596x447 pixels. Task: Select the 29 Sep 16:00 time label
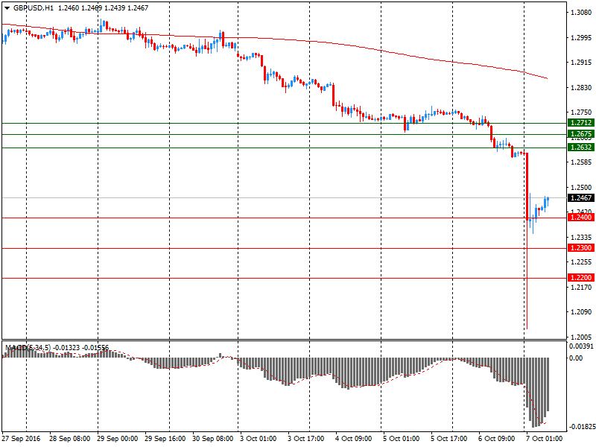point(165,439)
